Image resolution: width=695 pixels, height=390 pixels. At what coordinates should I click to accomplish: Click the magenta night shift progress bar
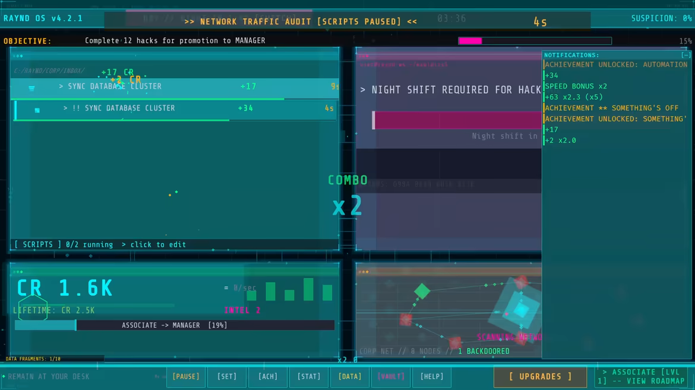click(457, 120)
